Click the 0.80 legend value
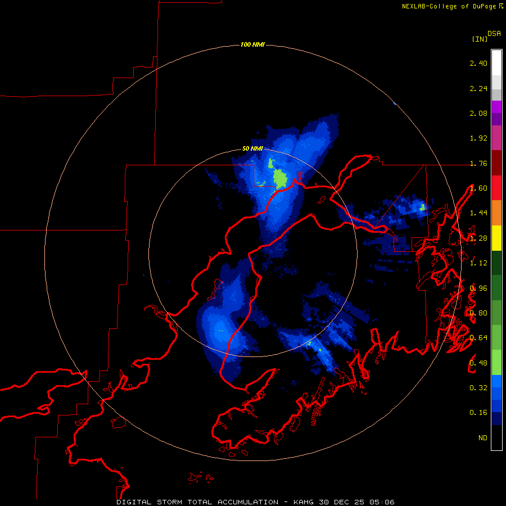The height and width of the screenshot is (506, 506). (x=478, y=313)
